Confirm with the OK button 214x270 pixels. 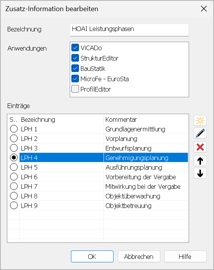[x=92, y=256]
